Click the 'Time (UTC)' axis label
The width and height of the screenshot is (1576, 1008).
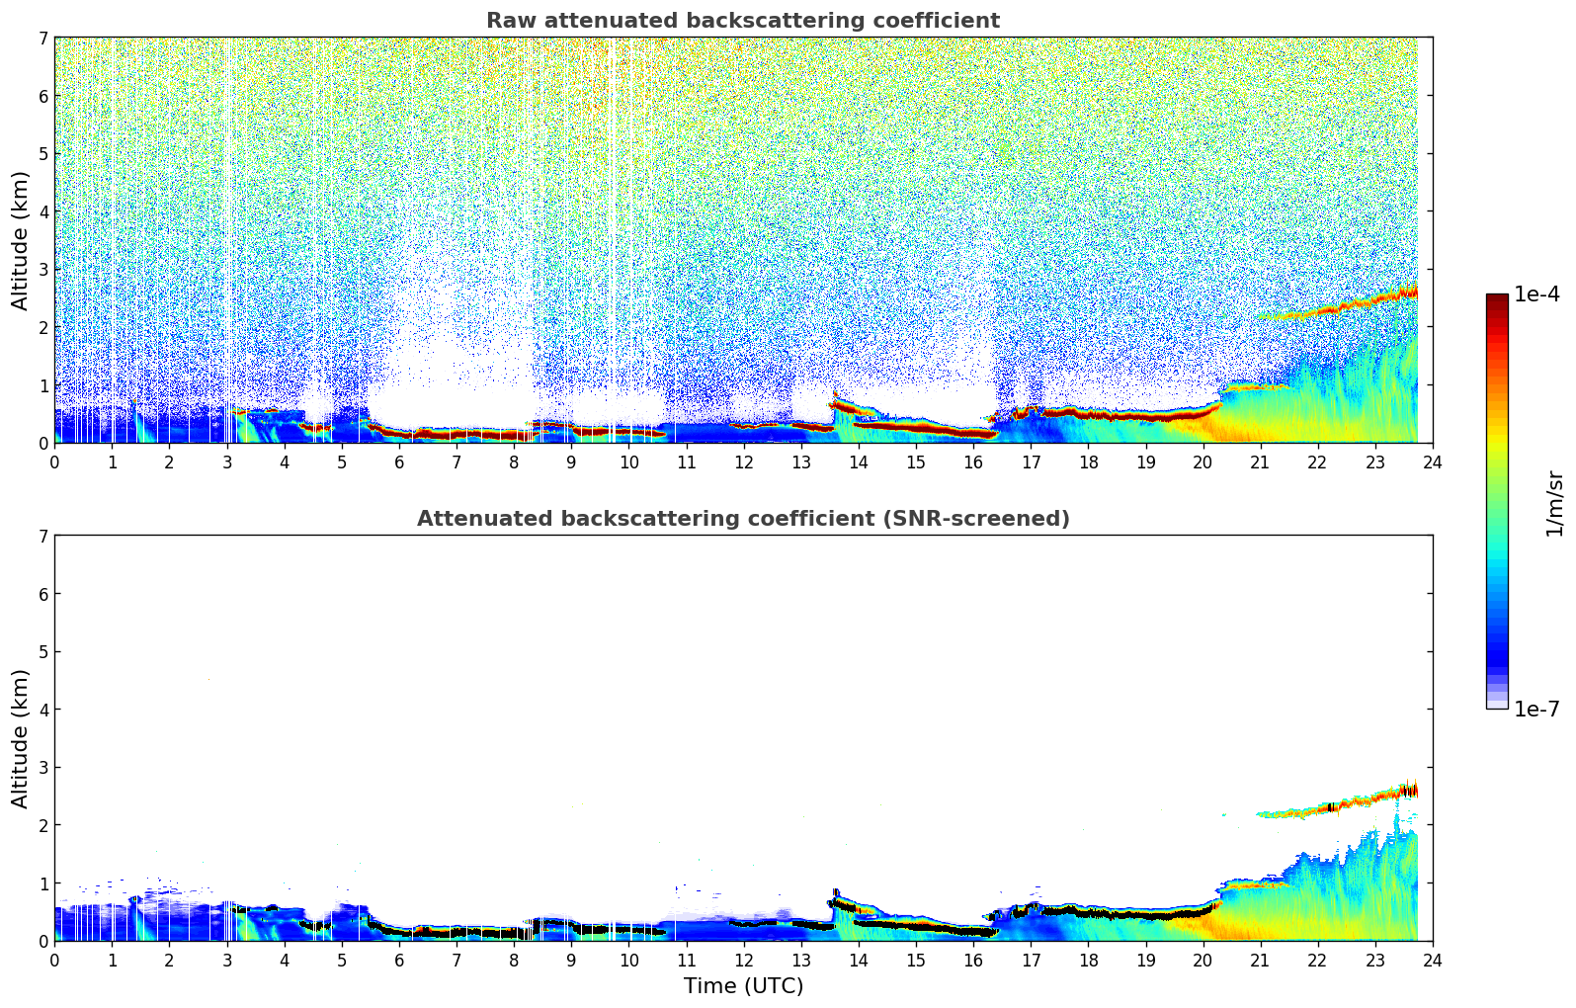743,986
